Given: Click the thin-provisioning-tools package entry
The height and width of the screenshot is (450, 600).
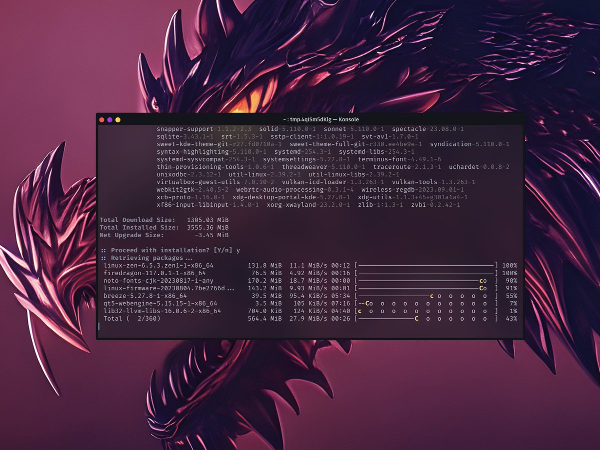Looking at the screenshot, I should coord(215,167).
